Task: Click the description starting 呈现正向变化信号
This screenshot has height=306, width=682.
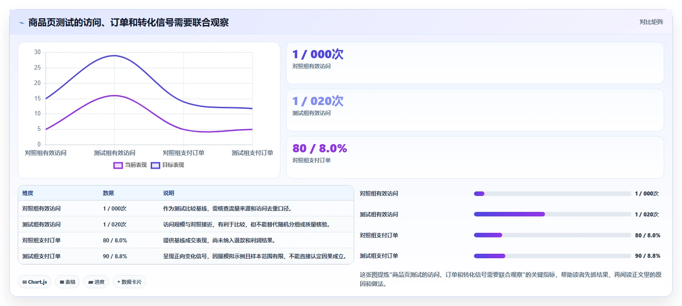Action: pos(255,256)
